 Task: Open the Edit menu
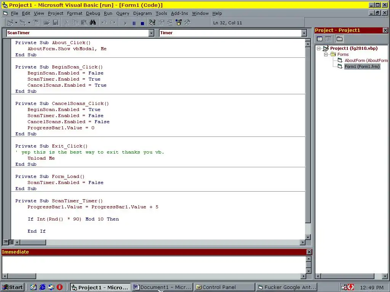[x=26, y=13]
